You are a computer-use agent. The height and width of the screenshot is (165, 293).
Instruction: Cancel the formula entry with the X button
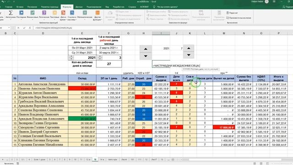pos(18,28)
